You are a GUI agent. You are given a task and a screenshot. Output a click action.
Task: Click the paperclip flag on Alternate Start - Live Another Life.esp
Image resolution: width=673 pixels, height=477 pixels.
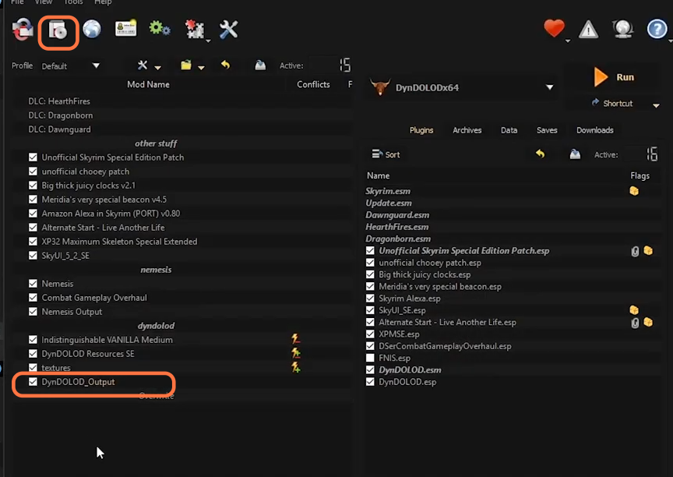pos(636,323)
